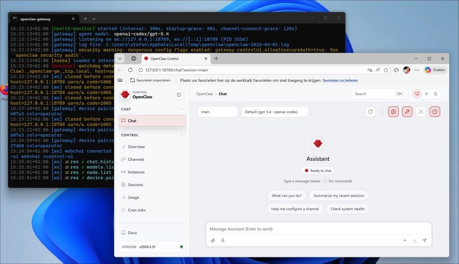
Task: Refresh the chat with the circular arrow icon
Action: coord(371,111)
